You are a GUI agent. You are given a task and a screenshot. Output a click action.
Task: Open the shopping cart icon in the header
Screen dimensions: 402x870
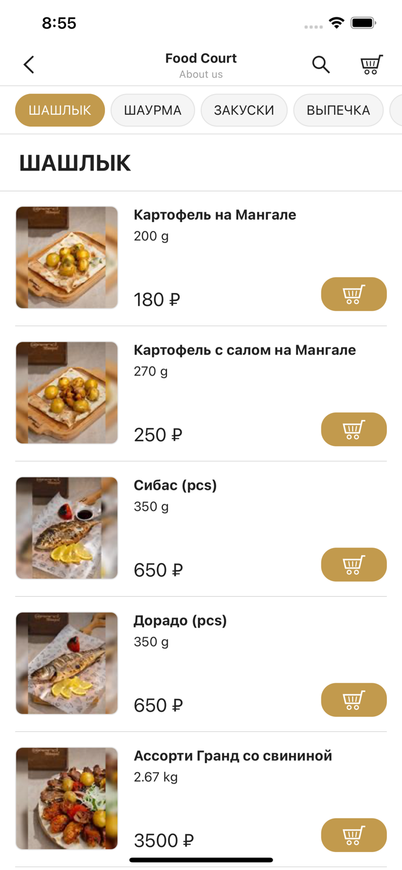371,65
